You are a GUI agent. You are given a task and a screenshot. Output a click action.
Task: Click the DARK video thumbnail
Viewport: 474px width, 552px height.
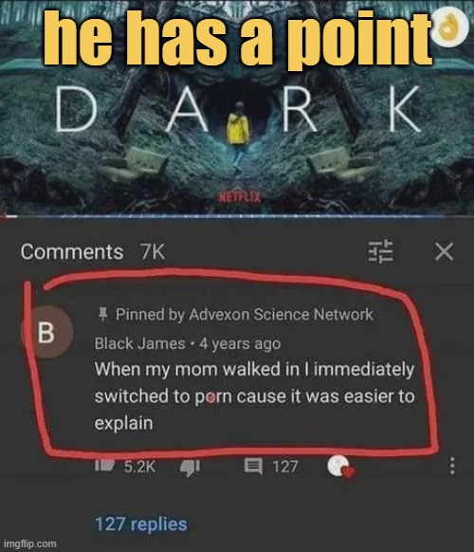point(237,106)
